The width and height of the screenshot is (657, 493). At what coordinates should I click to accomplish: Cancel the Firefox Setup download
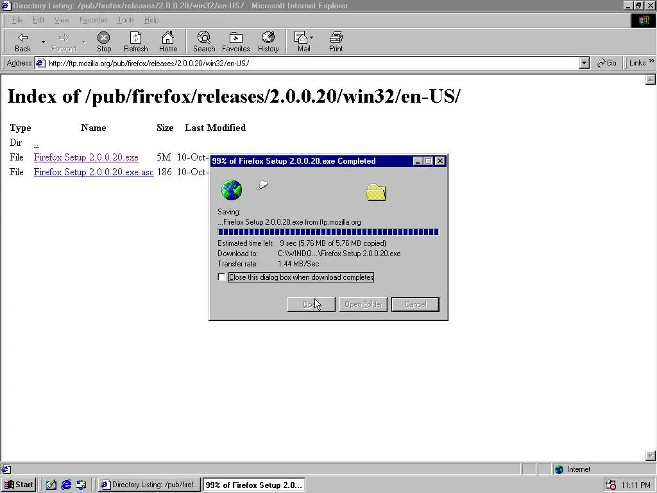pos(415,304)
